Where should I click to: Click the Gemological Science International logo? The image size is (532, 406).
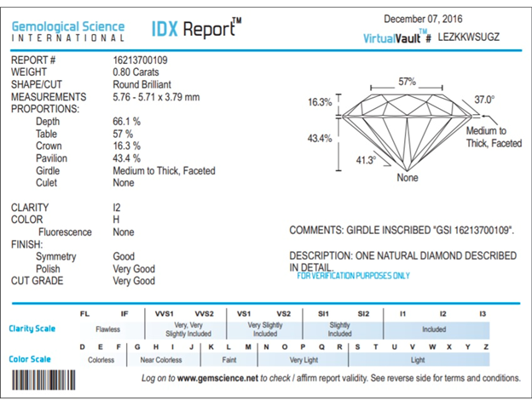[68, 31]
